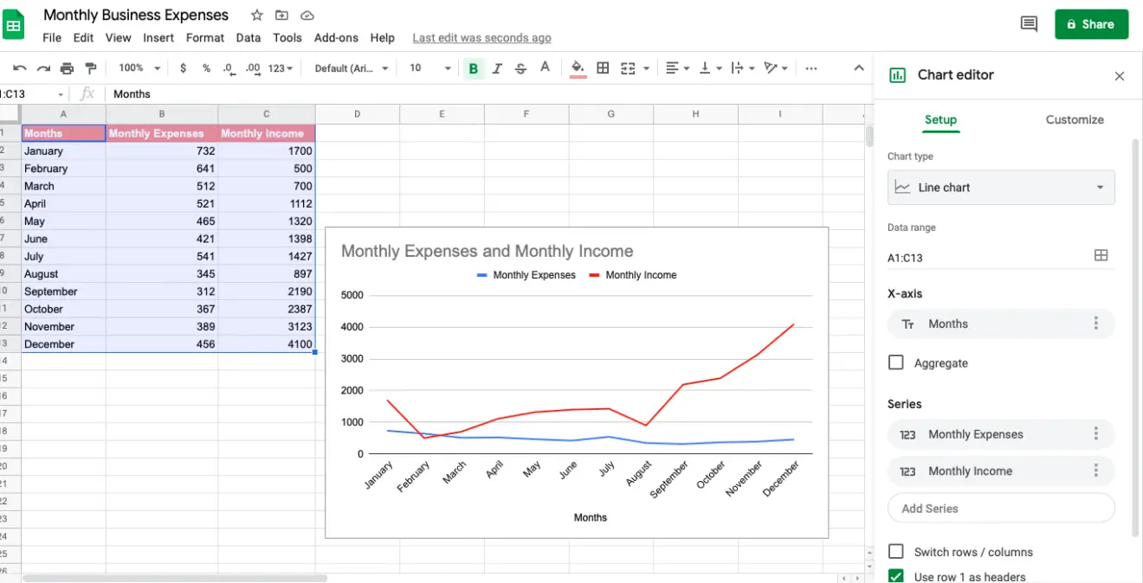The width and height of the screenshot is (1143, 583).
Task: Open the Chart type dropdown
Action: pos(1000,187)
